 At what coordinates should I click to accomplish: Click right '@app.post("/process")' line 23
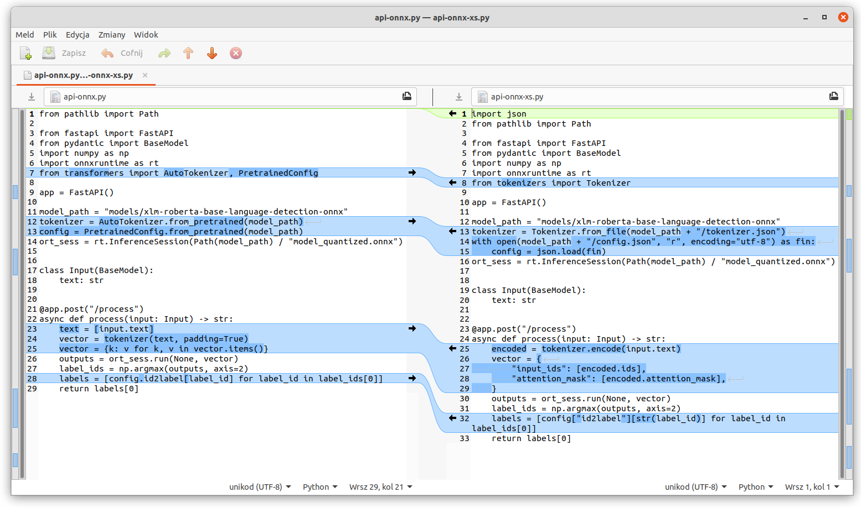524,329
